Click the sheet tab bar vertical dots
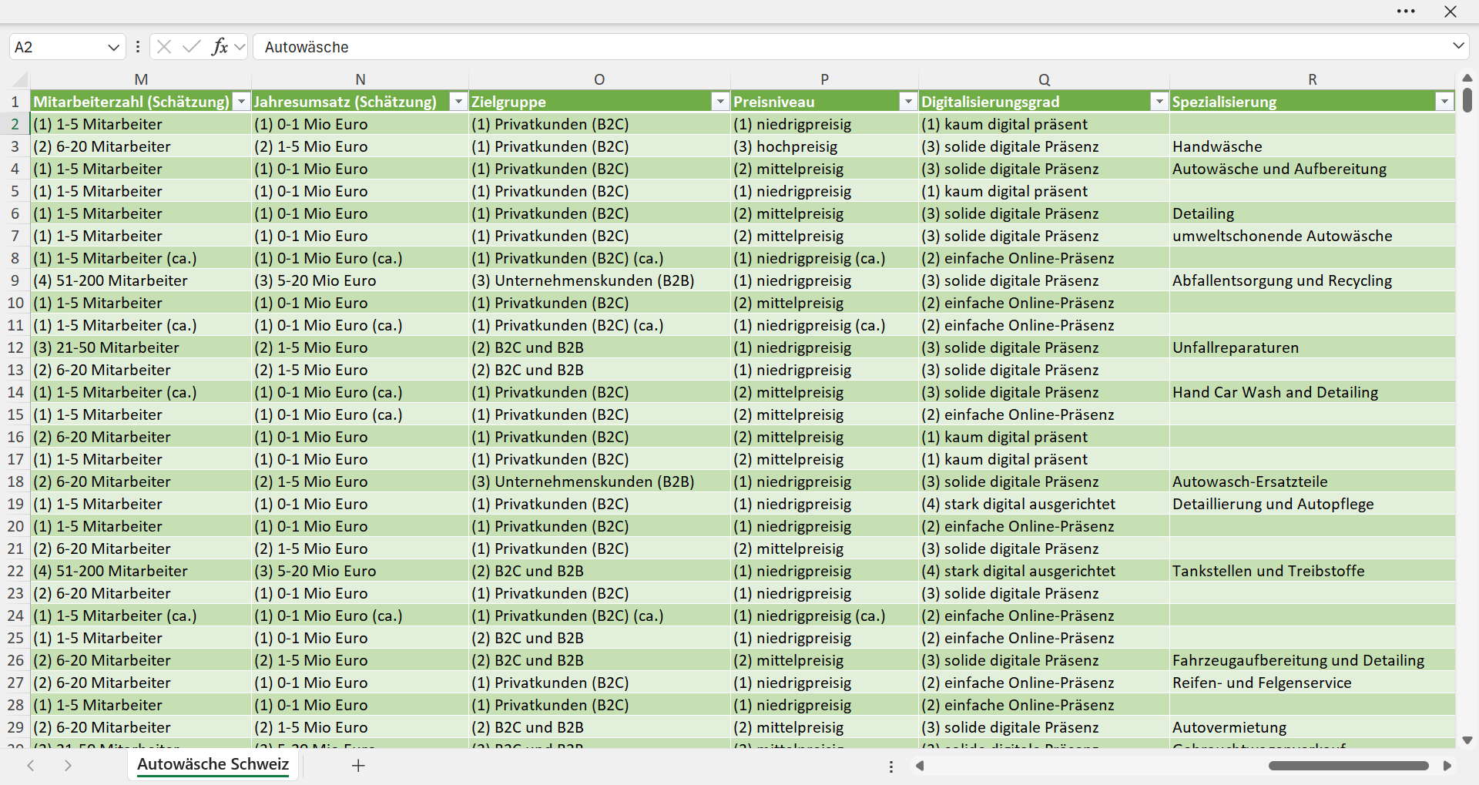1479x785 pixels. click(x=891, y=767)
